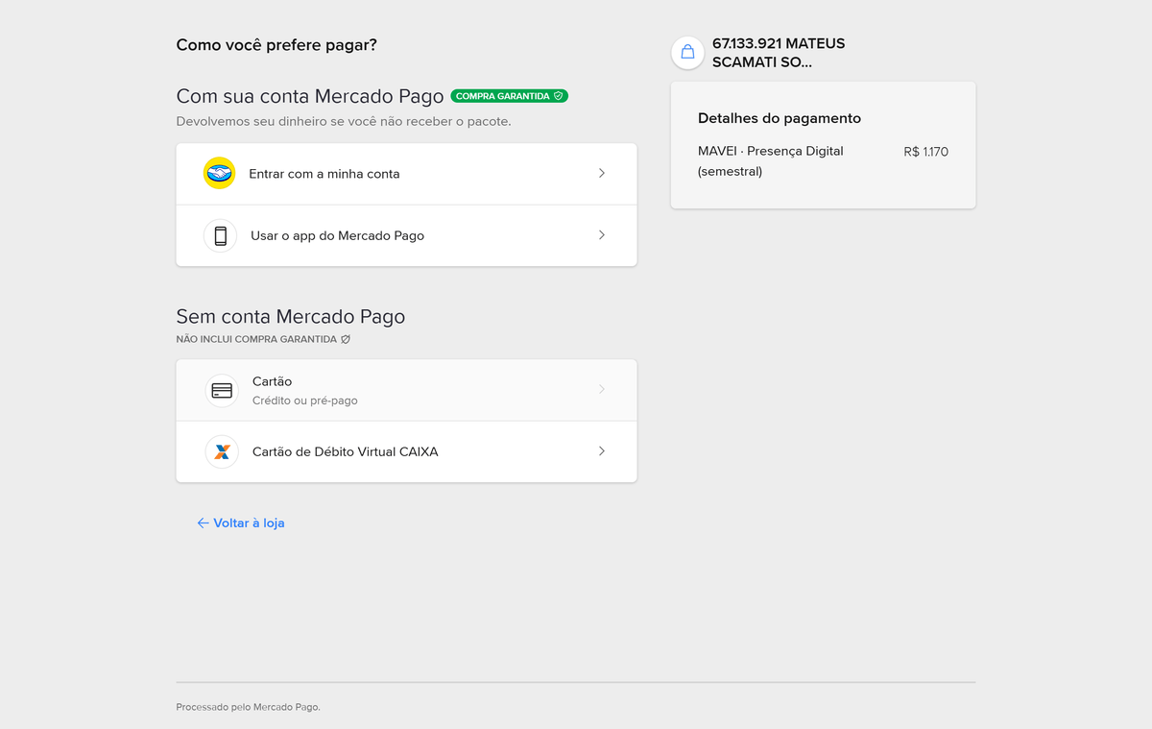Click MAVEI · Presença Digital (semestral) item
1152x729 pixels.
(771, 161)
